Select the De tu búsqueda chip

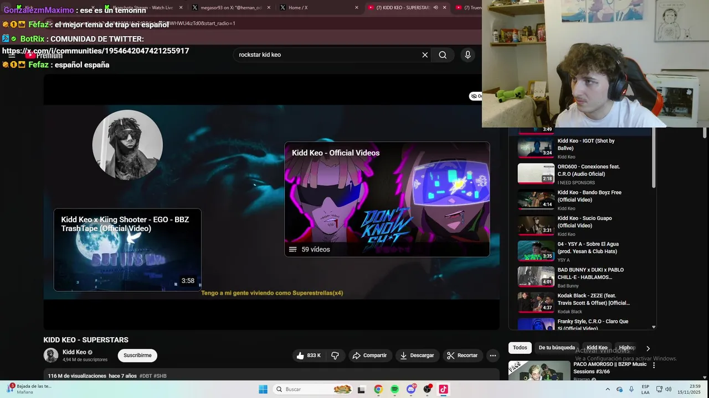[x=557, y=348]
